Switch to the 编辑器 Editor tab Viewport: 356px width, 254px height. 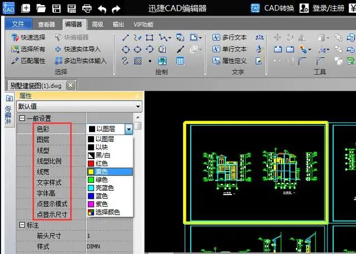pos(73,24)
